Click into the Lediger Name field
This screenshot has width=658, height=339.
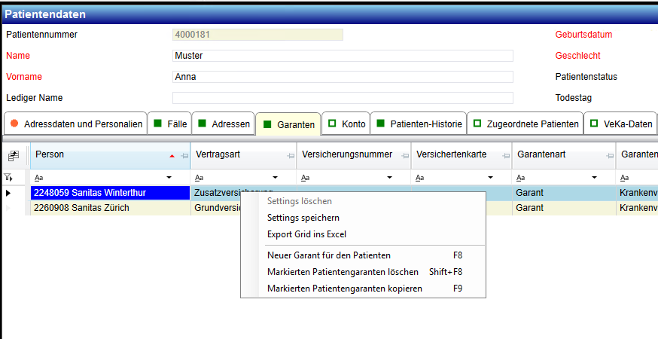click(343, 98)
